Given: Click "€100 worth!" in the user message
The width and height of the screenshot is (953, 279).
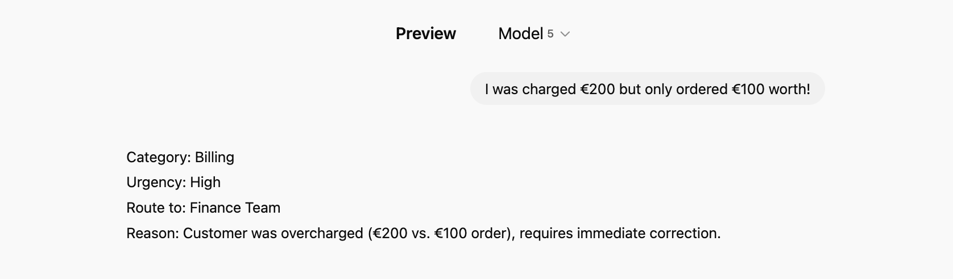Looking at the screenshot, I should click(770, 89).
